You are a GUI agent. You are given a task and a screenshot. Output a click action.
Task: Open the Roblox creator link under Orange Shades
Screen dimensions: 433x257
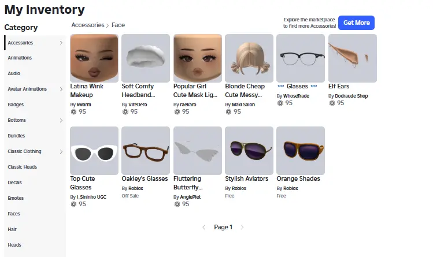(x=291, y=189)
